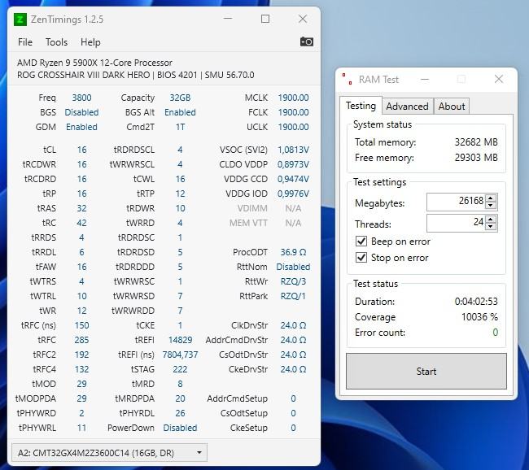
Task: Toggle the Beep on error checkbox
Action: (361, 242)
